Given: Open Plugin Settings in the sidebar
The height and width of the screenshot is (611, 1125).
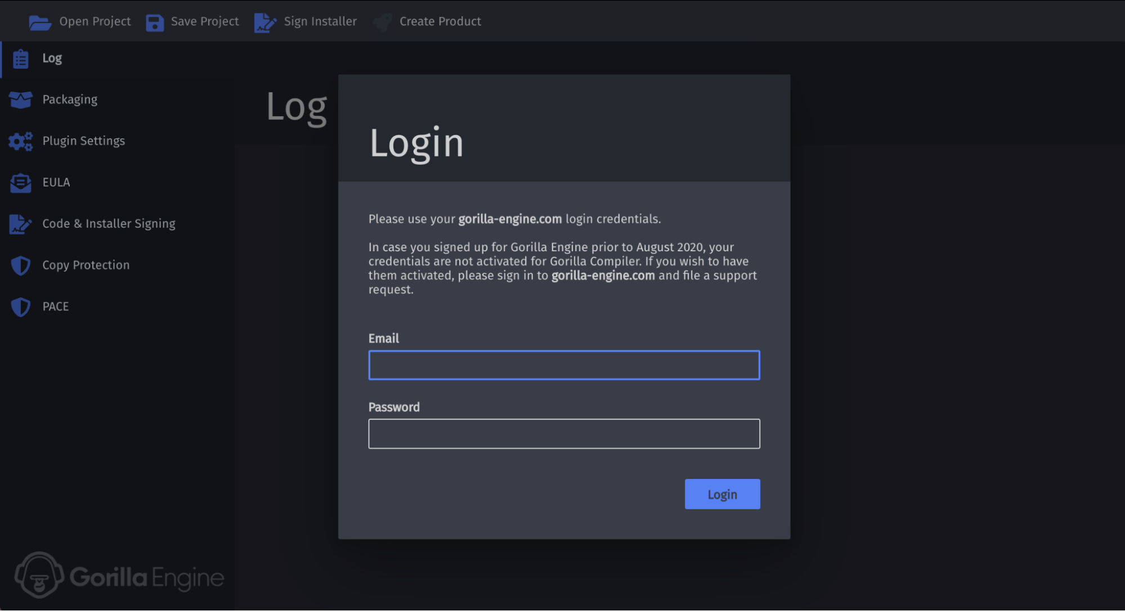Looking at the screenshot, I should pos(84,141).
